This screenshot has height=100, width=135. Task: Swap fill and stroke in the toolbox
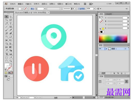11,64
